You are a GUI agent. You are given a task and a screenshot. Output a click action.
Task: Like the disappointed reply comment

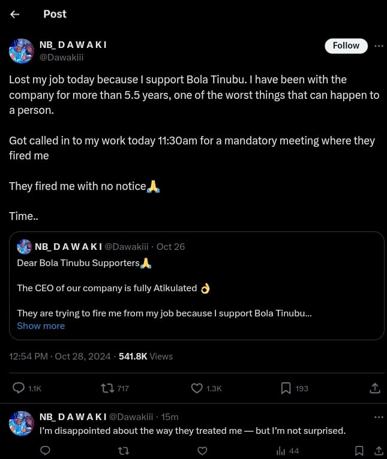point(202,451)
